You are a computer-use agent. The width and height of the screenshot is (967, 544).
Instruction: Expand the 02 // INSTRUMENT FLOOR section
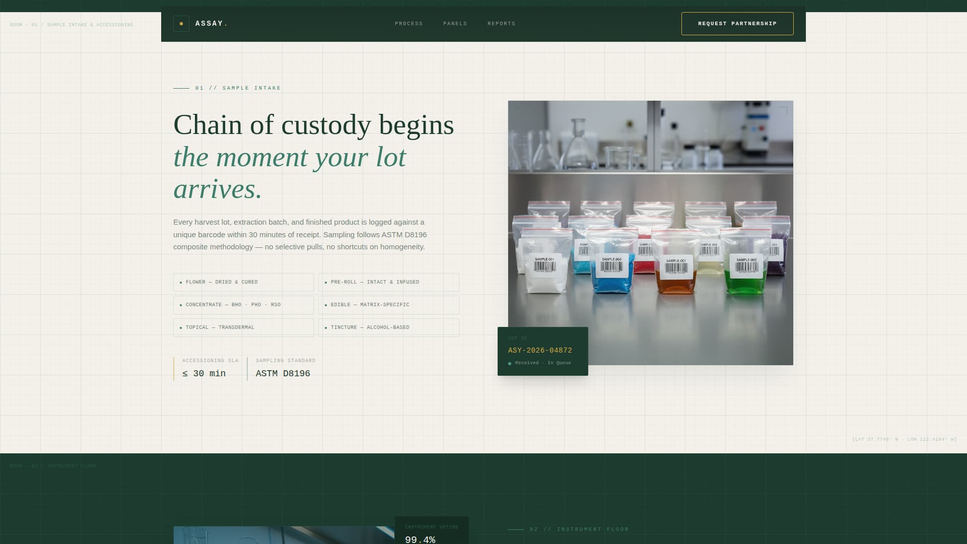tap(578, 529)
